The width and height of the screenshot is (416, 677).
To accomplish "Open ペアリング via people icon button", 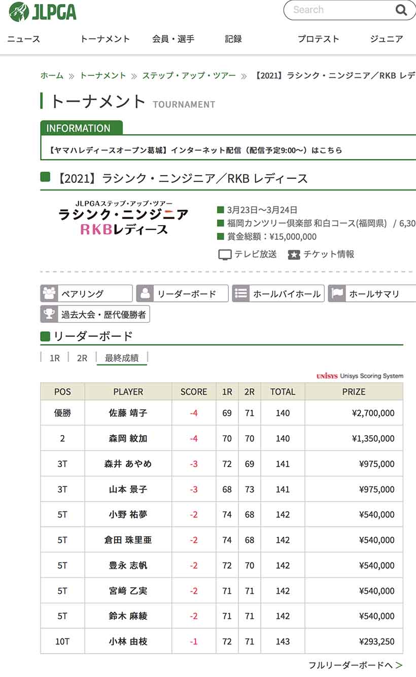I will click(50, 294).
